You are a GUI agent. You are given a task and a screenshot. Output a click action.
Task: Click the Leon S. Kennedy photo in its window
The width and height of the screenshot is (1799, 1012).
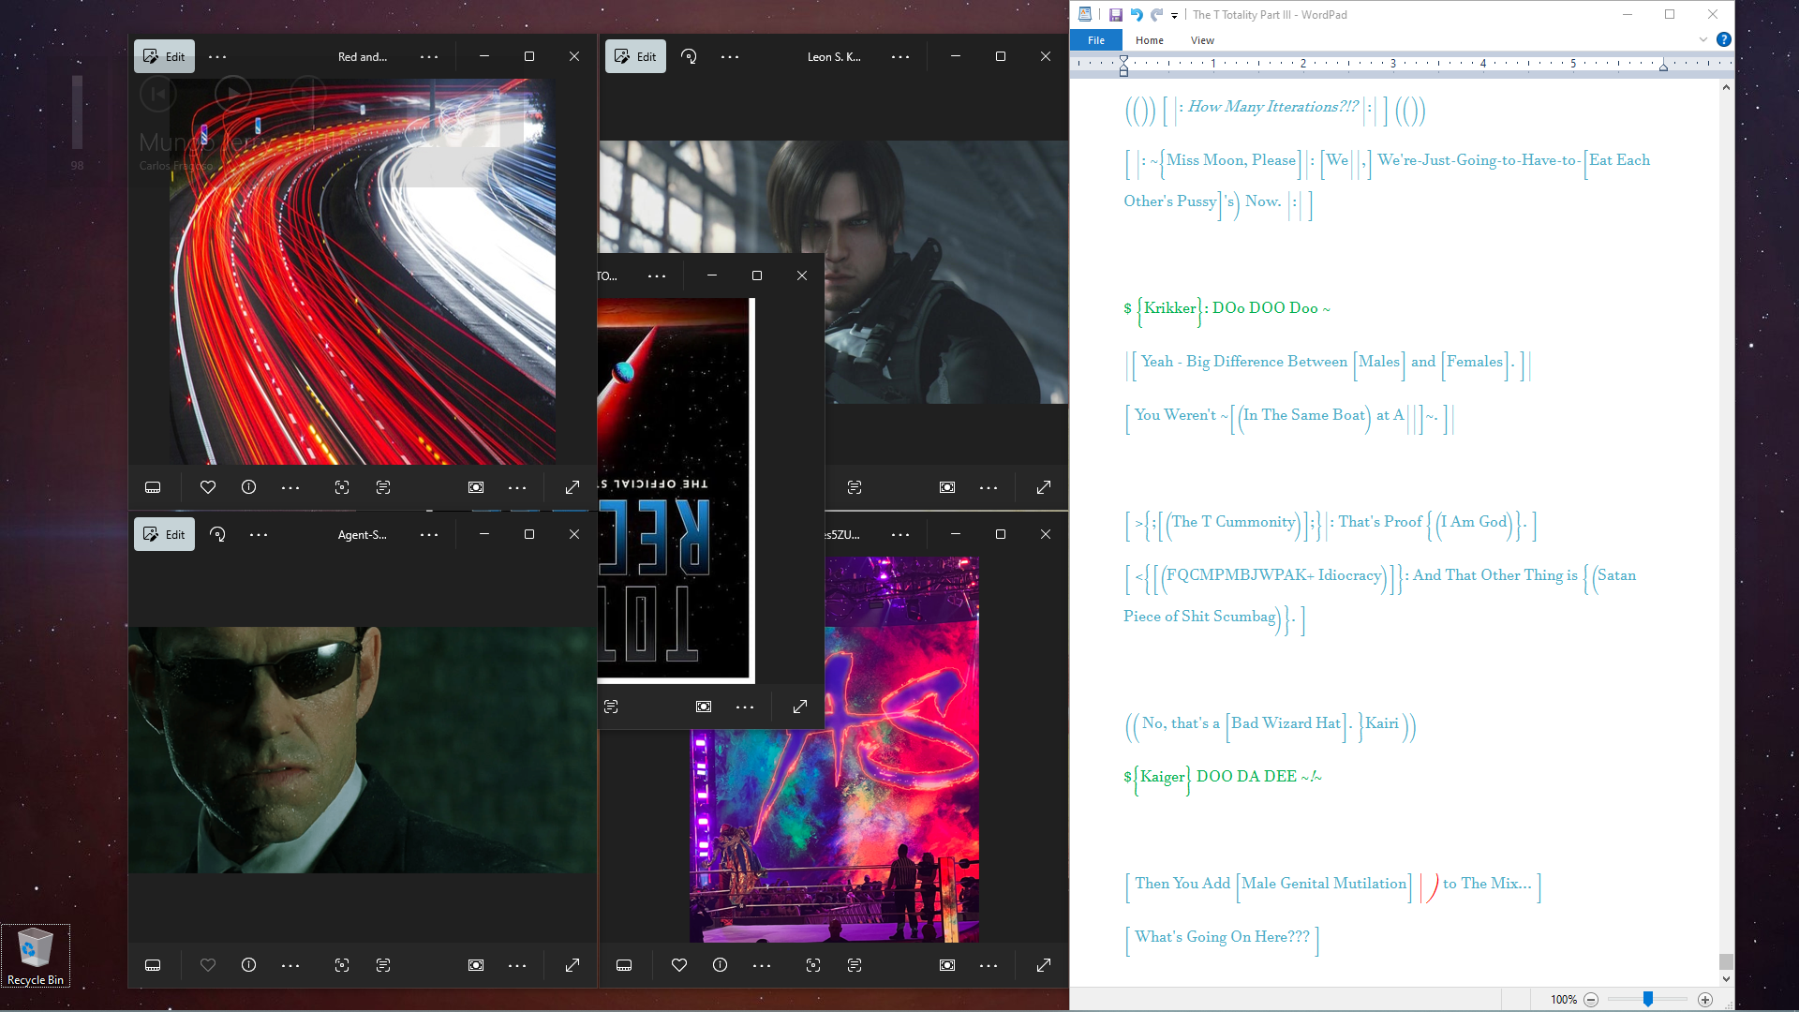pyautogui.click(x=833, y=272)
